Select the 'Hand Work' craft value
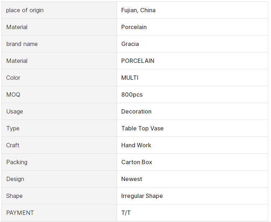This screenshot has height=222, width=271. 136,145
